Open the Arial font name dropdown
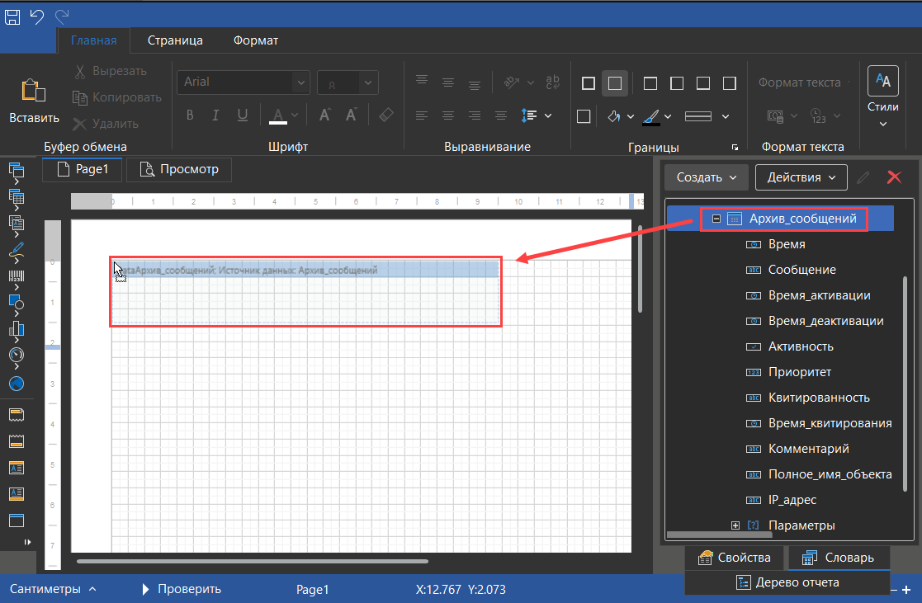Viewport: 922px width, 603px height. click(302, 82)
